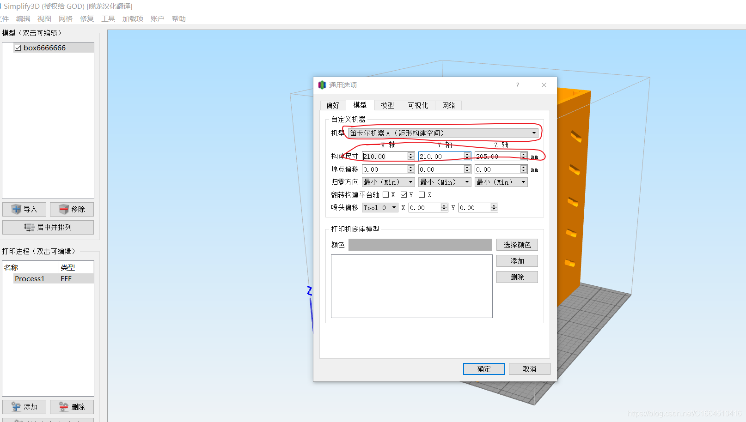Close the 通用选项 dialog
This screenshot has height=422, width=746.
point(544,85)
